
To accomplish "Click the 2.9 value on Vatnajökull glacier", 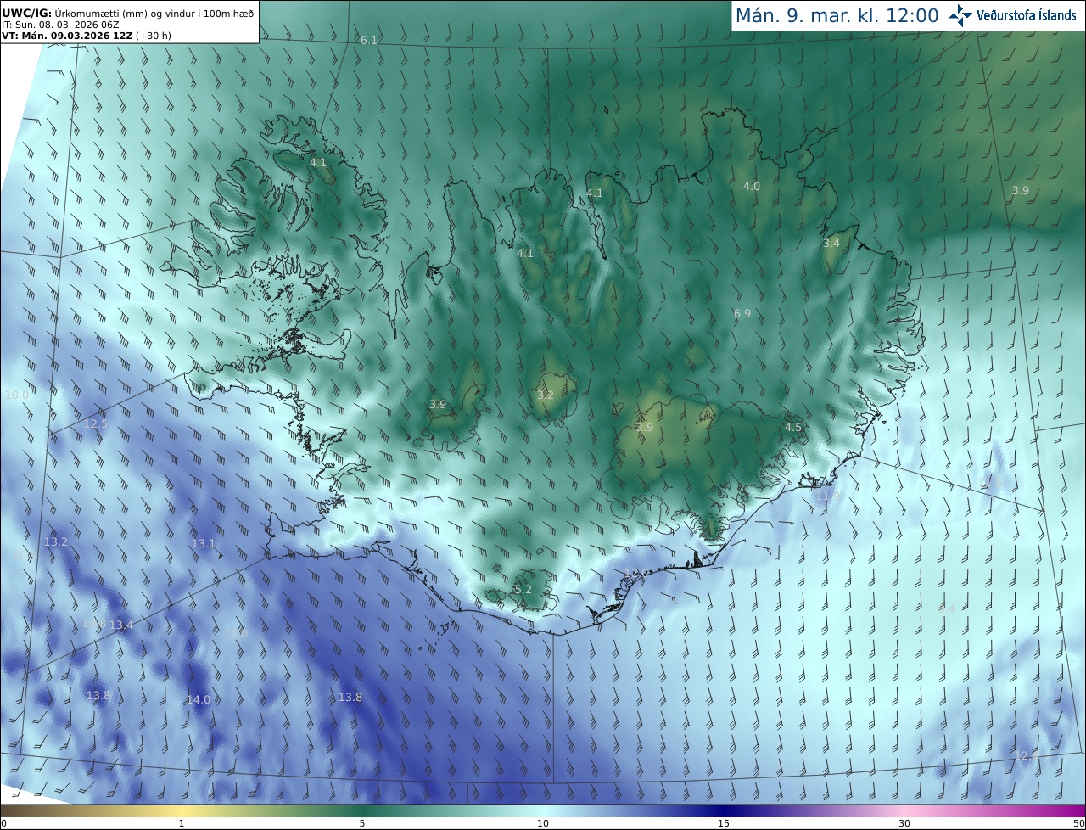I will pos(646,428).
